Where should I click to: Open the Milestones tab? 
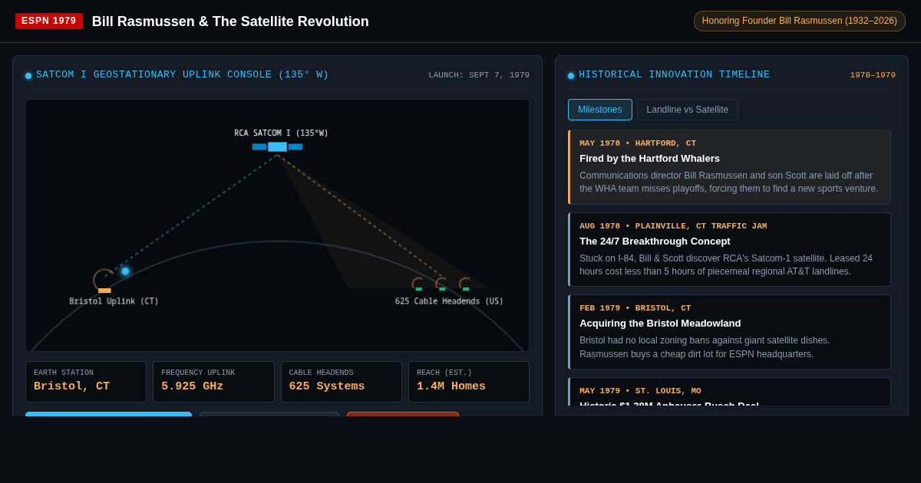[600, 110]
